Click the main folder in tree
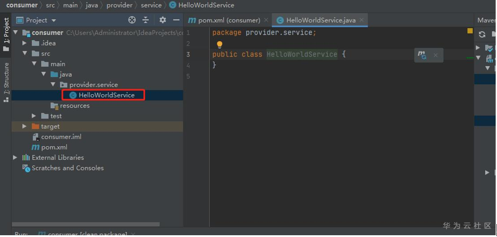Screen dimensions: 497x237 point(54,64)
